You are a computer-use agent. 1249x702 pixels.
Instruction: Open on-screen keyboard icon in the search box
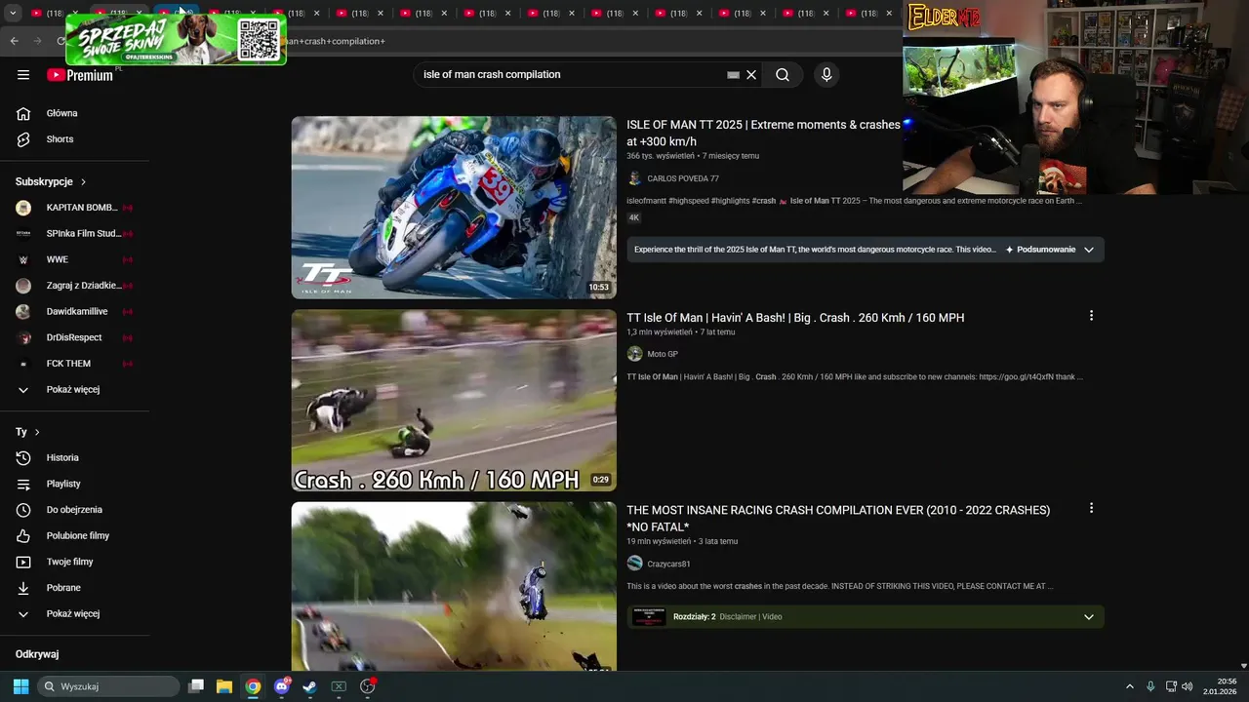(733, 75)
